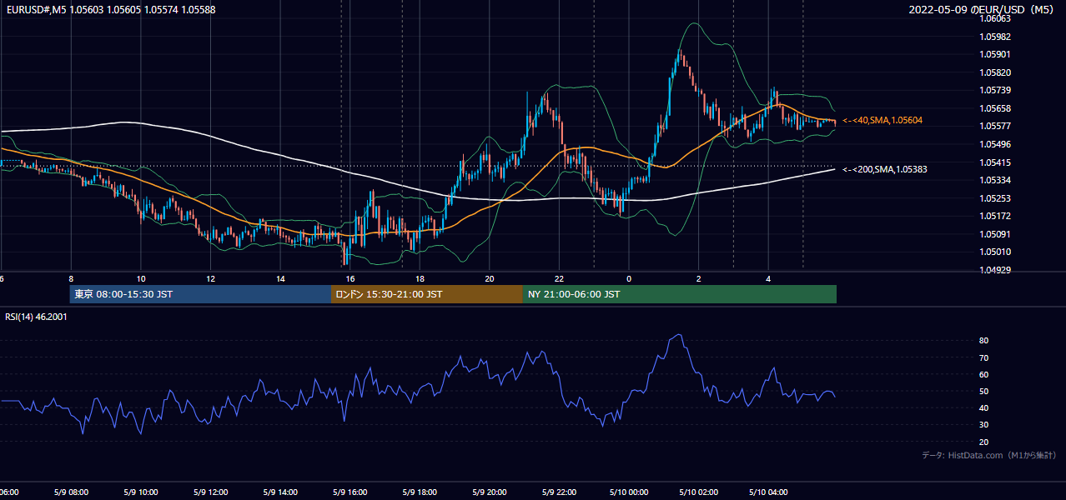The width and height of the screenshot is (1066, 500).
Task: Click price axis value 1.05901
Action: point(995,54)
